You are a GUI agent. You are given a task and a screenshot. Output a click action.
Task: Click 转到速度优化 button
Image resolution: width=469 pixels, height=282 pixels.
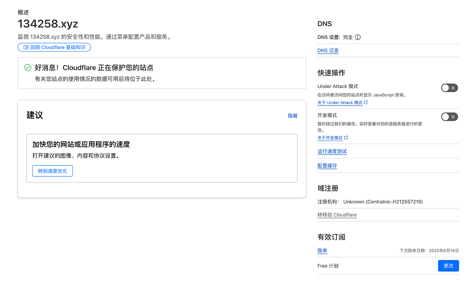tap(52, 171)
